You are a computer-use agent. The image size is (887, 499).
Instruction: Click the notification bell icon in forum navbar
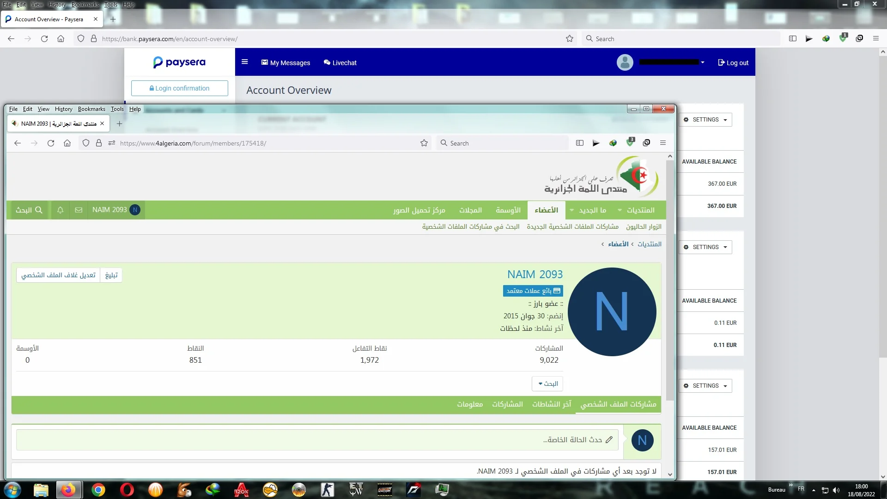pyautogui.click(x=60, y=210)
